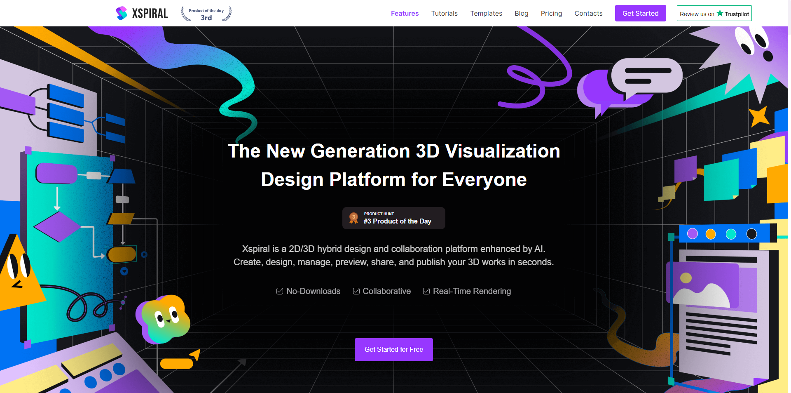Image resolution: width=791 pixels, height=393 pixels.
Task: Click the Trustpilot green star icon
Action: 720,13
